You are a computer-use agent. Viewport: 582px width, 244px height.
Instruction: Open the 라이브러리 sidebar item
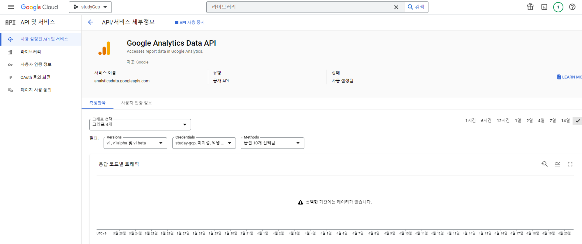(41, 52)
